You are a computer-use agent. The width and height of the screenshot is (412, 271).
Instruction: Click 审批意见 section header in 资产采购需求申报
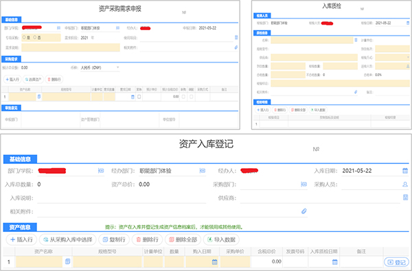point(11,108)
